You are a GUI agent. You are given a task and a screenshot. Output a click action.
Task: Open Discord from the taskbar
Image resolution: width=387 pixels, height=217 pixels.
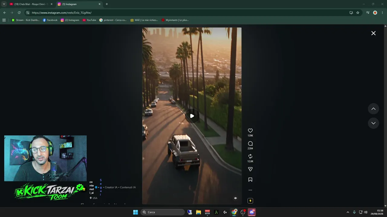tap(252, 212)
